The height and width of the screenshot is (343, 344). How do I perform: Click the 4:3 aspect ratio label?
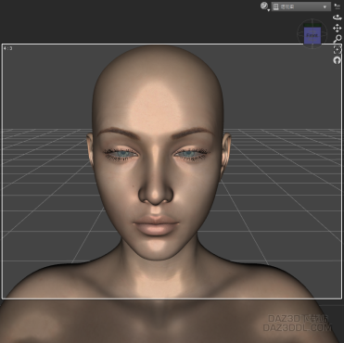point(8,48)
